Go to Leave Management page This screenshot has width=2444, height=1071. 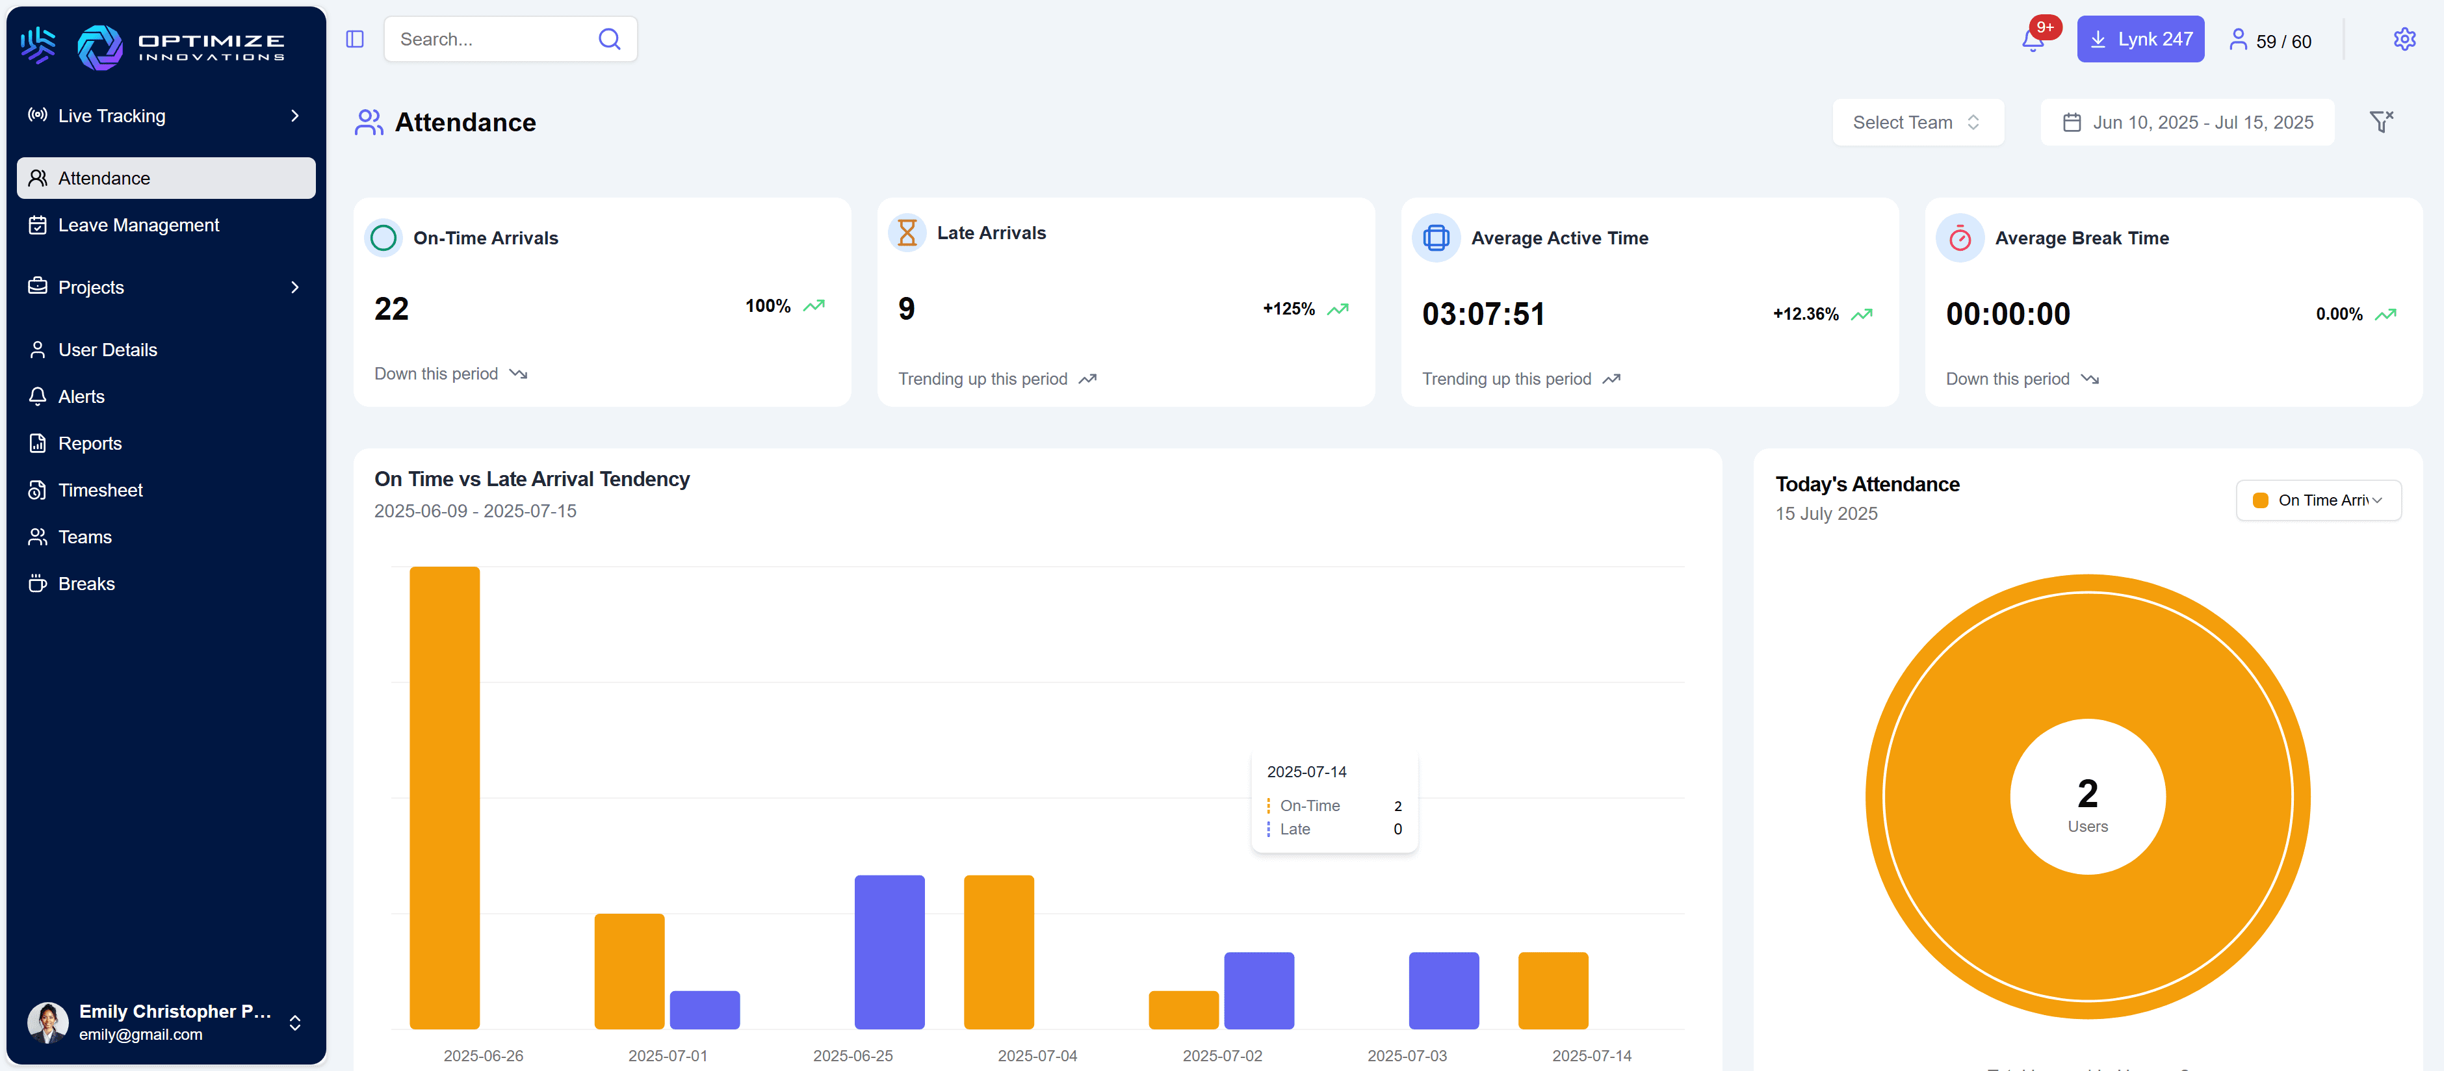point(138,225)
